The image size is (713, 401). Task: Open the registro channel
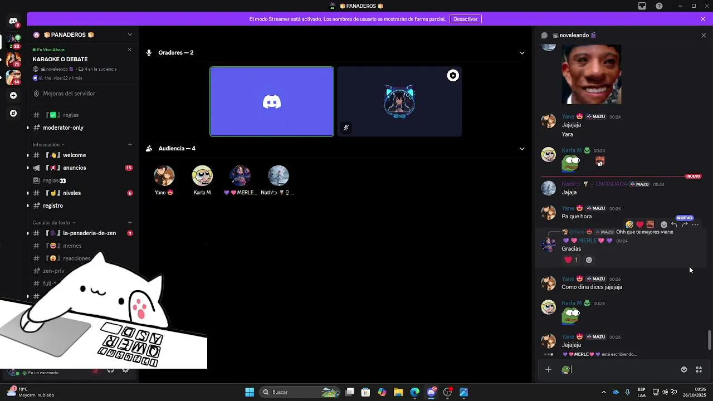[83, 206]
